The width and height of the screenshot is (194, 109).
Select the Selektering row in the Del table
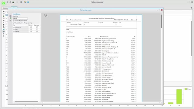(21, 27)
